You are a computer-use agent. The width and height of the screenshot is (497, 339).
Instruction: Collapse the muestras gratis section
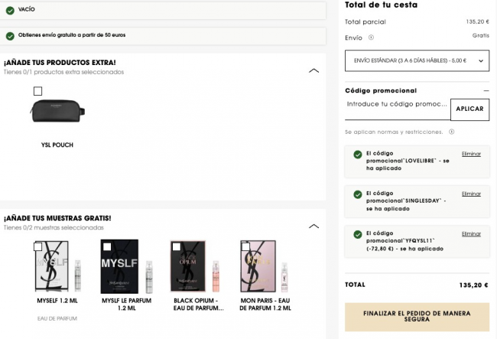(x=313, y=226)
